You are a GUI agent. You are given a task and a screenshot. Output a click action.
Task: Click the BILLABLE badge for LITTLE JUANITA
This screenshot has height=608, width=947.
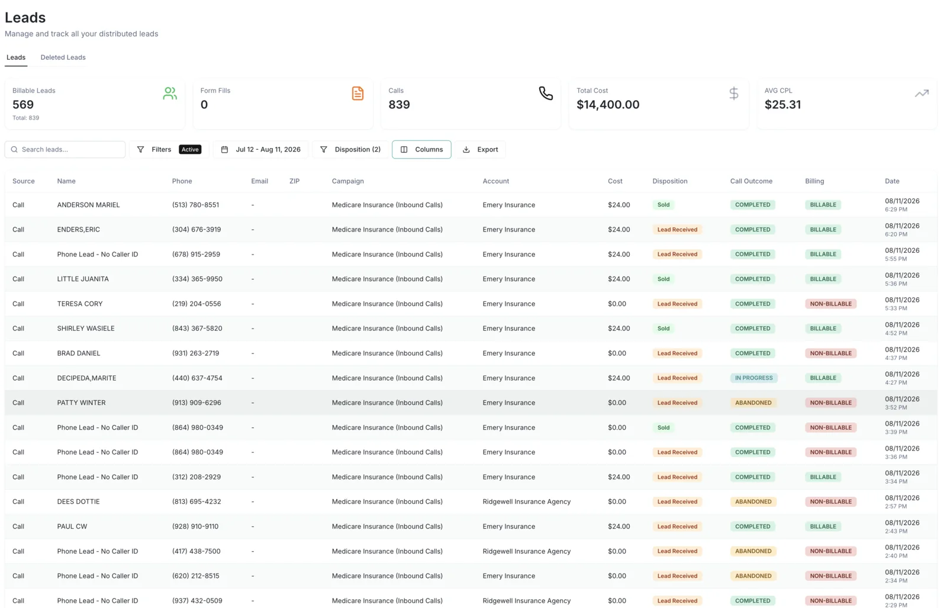click(823, 279)
